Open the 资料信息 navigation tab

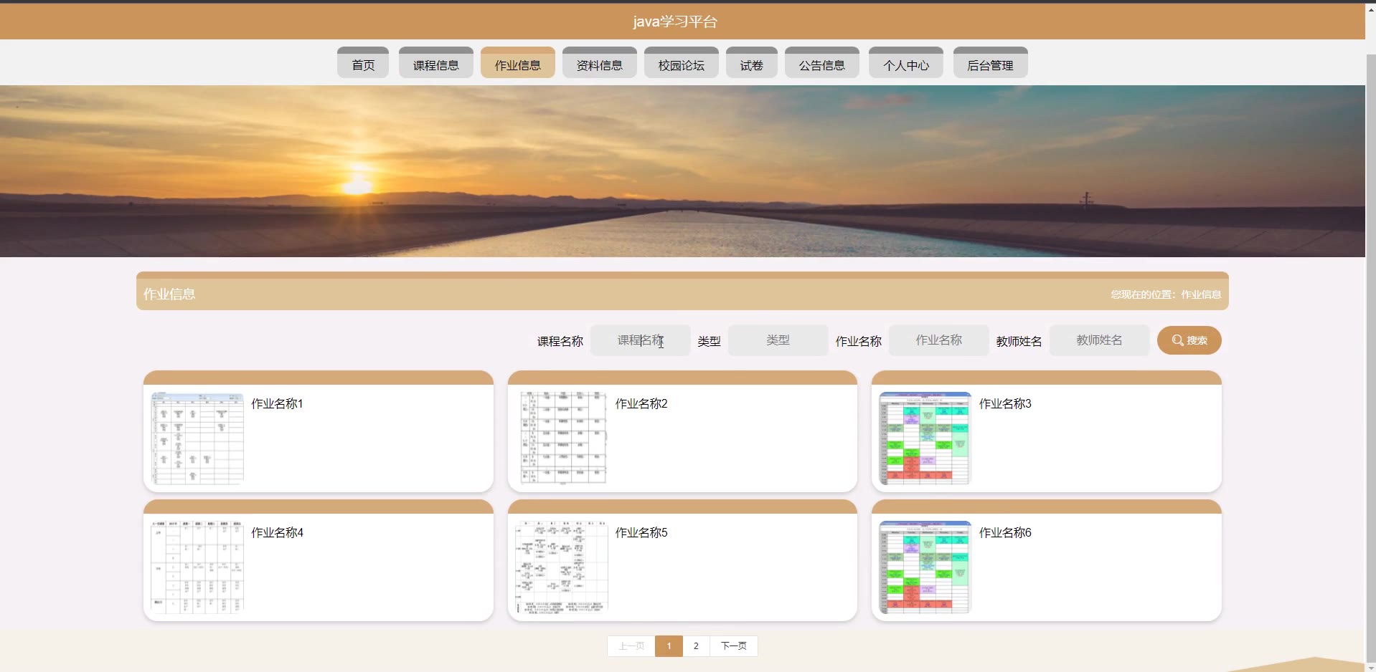[599, 64]
